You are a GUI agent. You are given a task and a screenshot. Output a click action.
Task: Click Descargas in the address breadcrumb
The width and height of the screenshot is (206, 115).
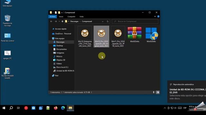tap(74, 21)
